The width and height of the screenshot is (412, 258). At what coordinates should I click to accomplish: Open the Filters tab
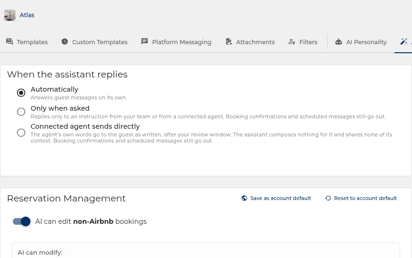tap(303, 42)
